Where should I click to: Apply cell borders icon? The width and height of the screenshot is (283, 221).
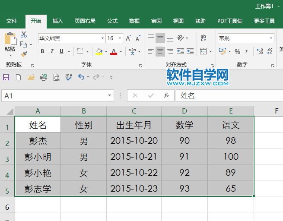[80, 51]
